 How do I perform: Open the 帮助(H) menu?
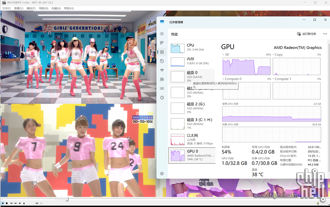(69, 8)
